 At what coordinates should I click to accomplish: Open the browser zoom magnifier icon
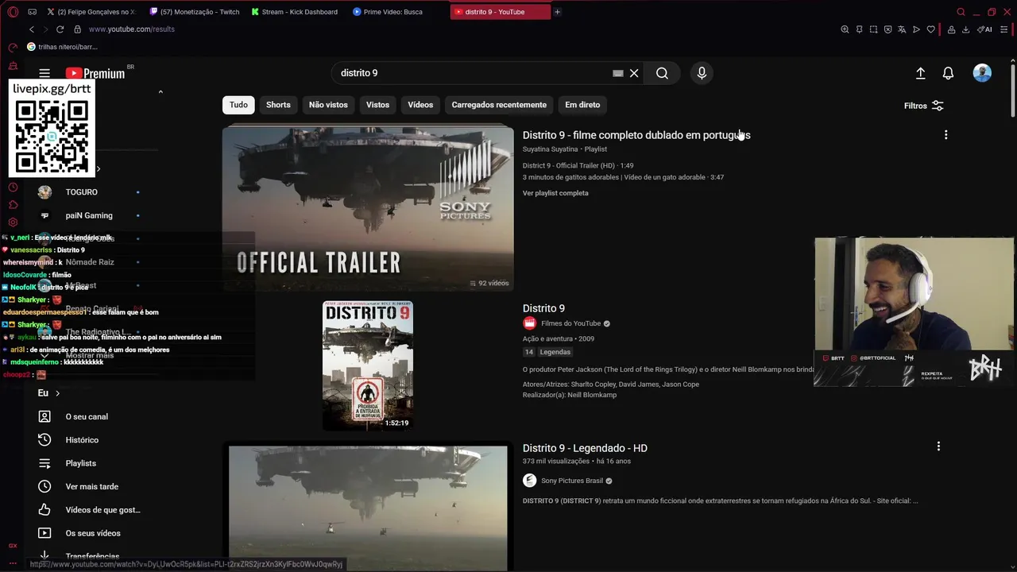tap(845, 29)
